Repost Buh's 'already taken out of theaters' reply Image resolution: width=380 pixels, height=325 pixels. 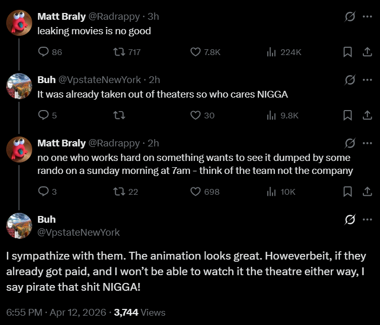pyautogui.click(x=119, y=115)
